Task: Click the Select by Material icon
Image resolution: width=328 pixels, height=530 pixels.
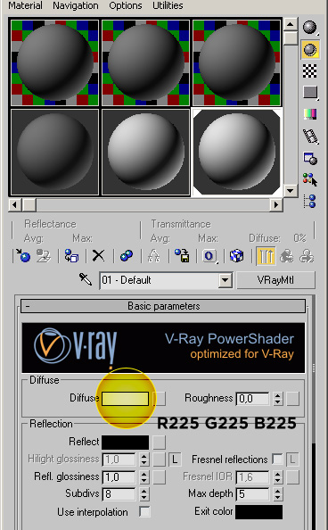Action: (310, 179)
